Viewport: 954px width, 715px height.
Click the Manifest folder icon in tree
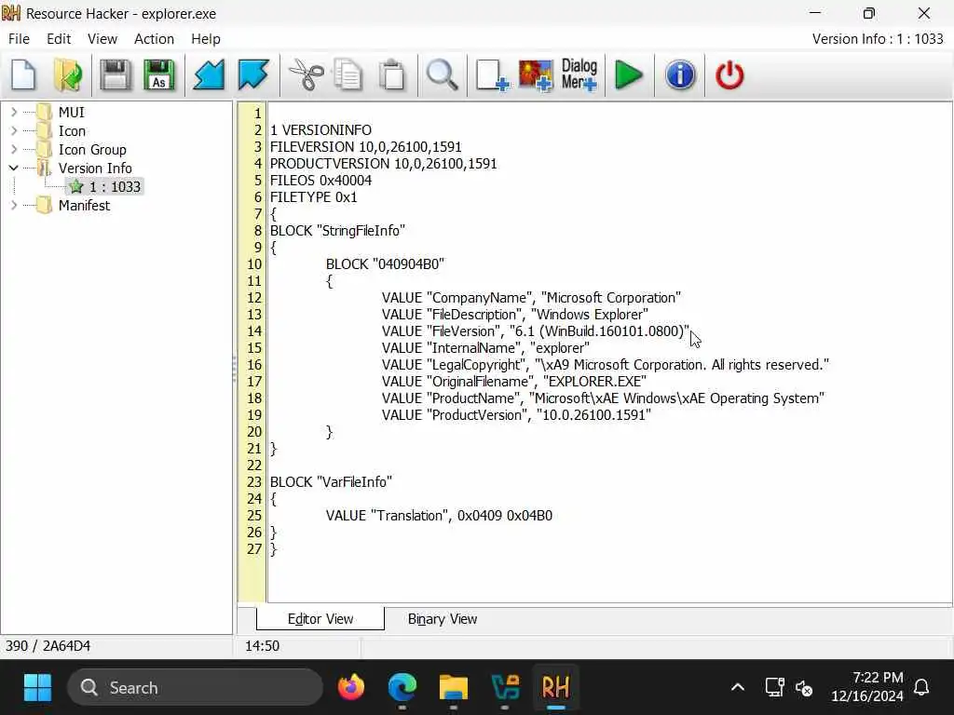point(44,206)
